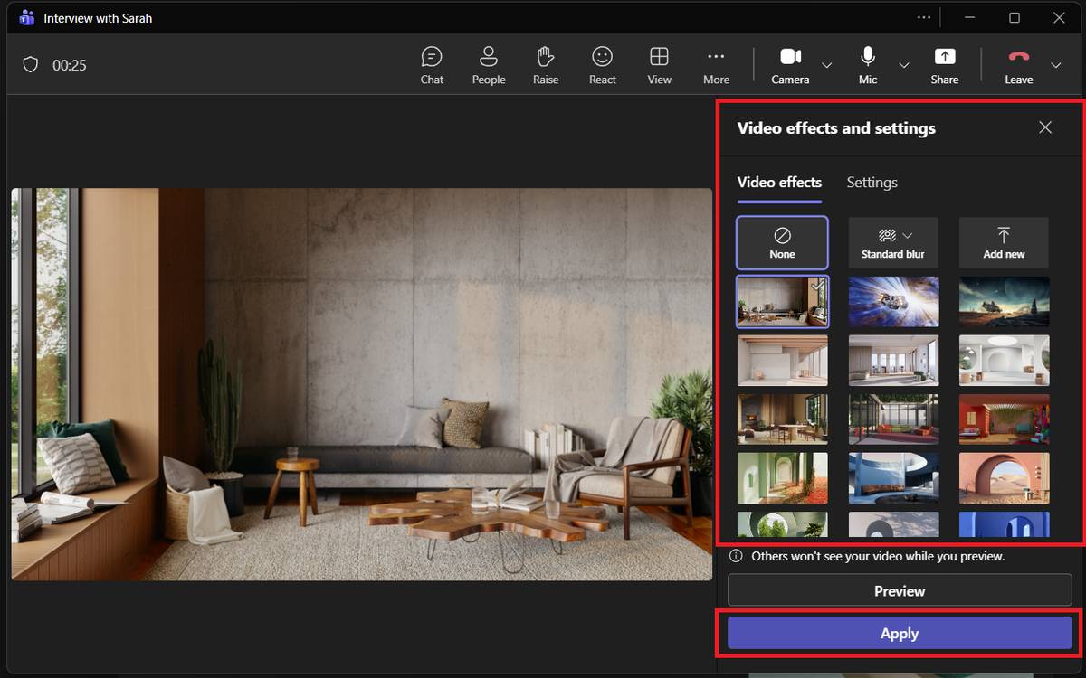Mute the Mic
The height and width of the screenshot is (678, 1086).
click(867, 65)
